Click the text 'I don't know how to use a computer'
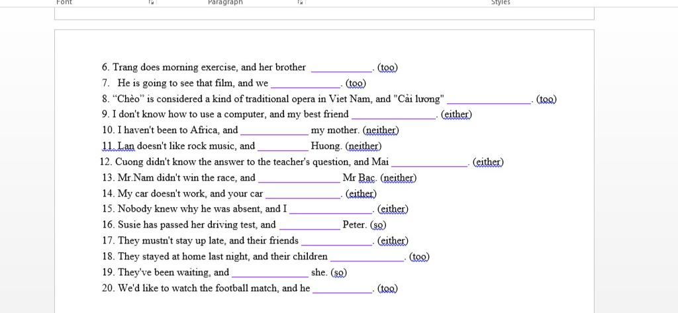The width and height of the screenshot is (678, 313). pos(188,114)
